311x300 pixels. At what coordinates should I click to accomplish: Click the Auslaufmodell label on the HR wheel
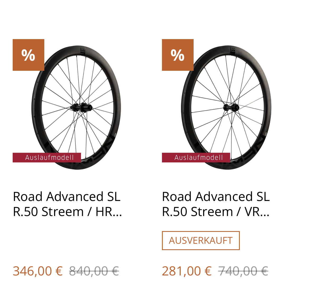coord(47,158)
